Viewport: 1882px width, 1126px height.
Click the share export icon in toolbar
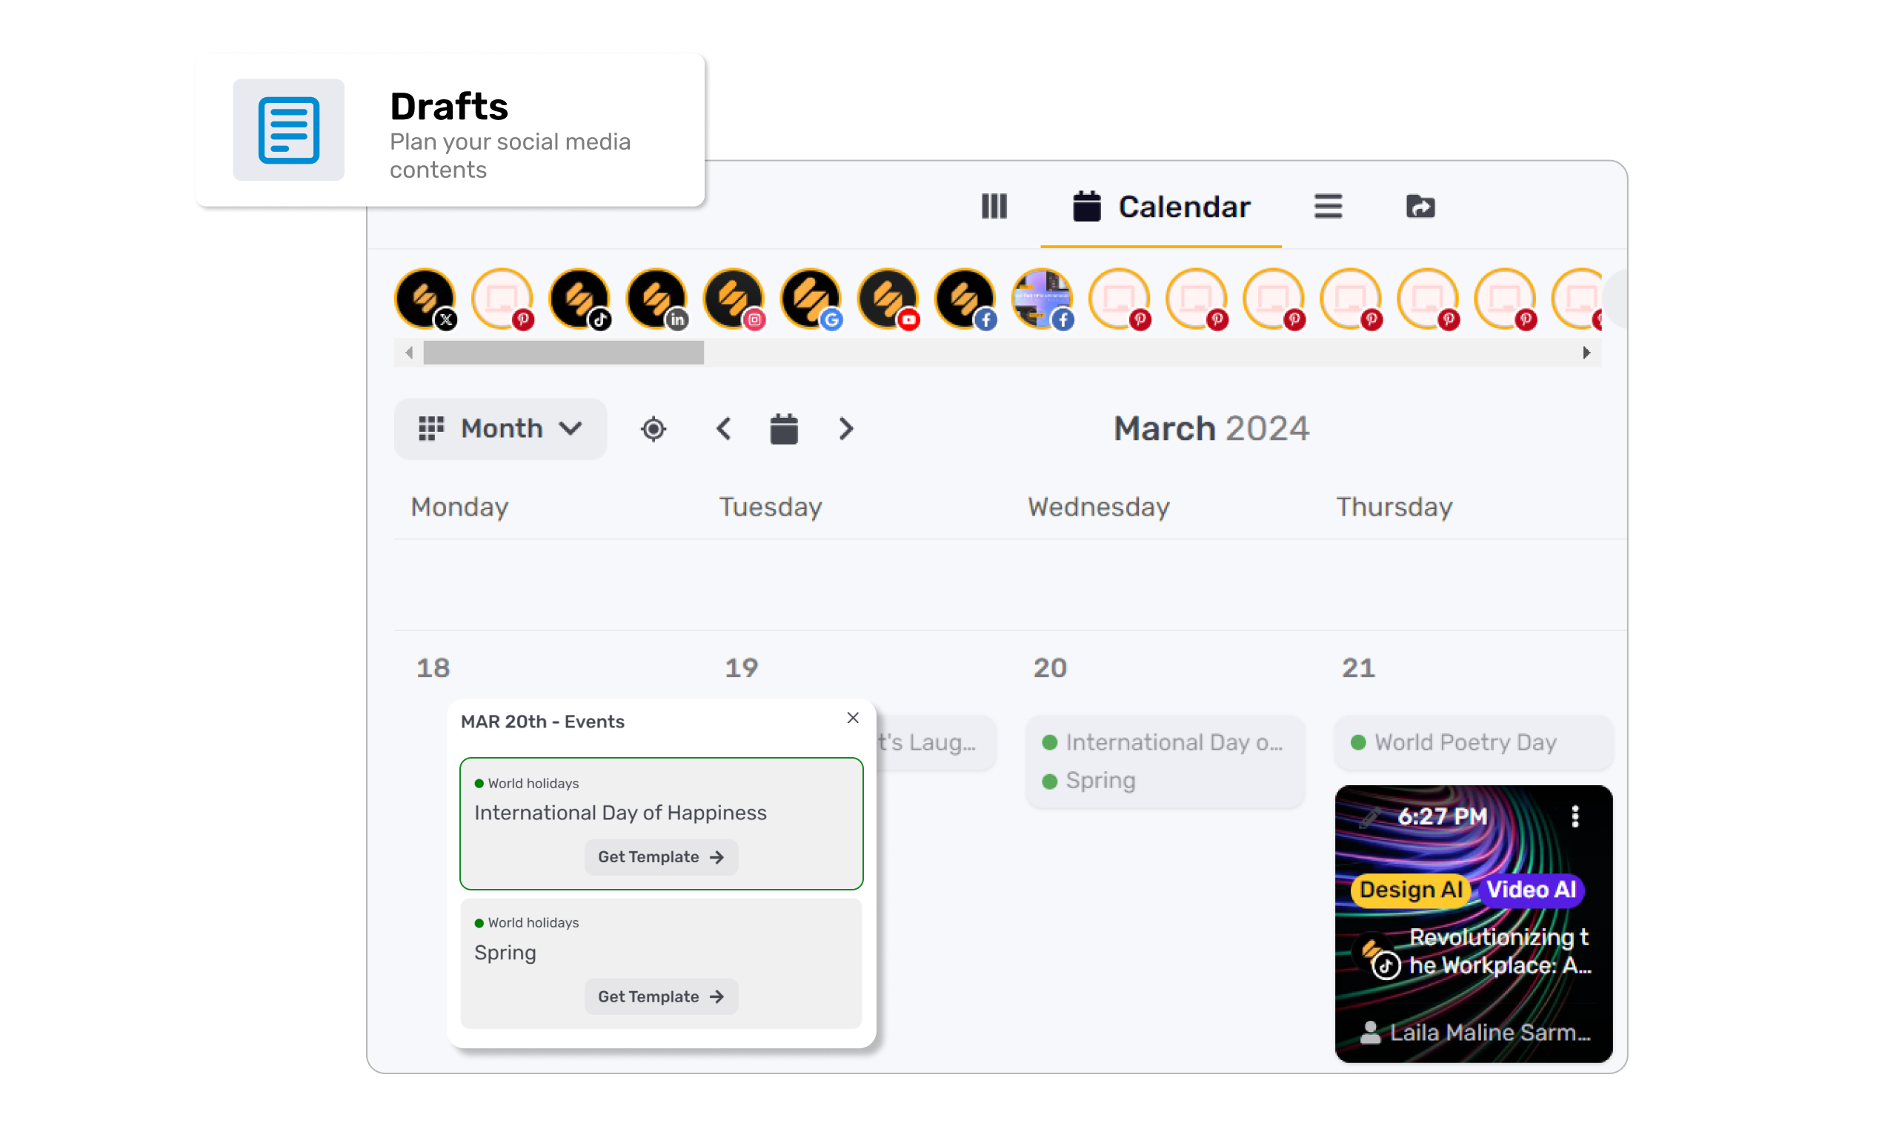(x=1418, y=207)
